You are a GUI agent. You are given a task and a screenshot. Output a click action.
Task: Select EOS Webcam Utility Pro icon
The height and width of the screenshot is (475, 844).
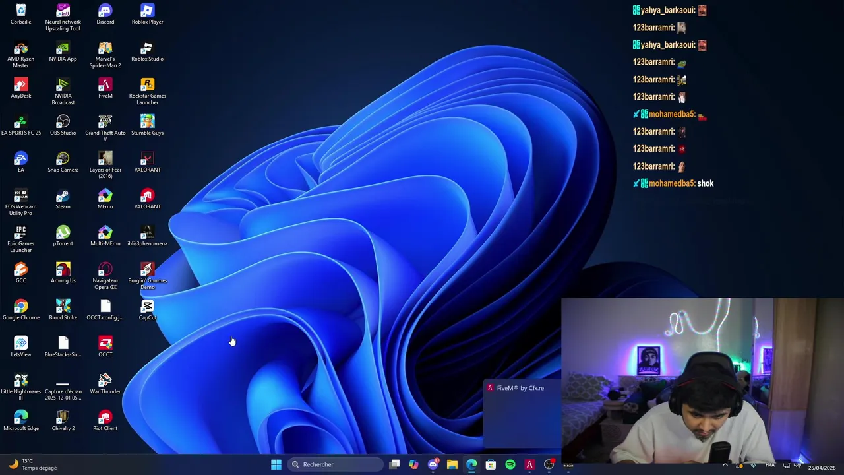pyautogui.click(x=20, y=203)
